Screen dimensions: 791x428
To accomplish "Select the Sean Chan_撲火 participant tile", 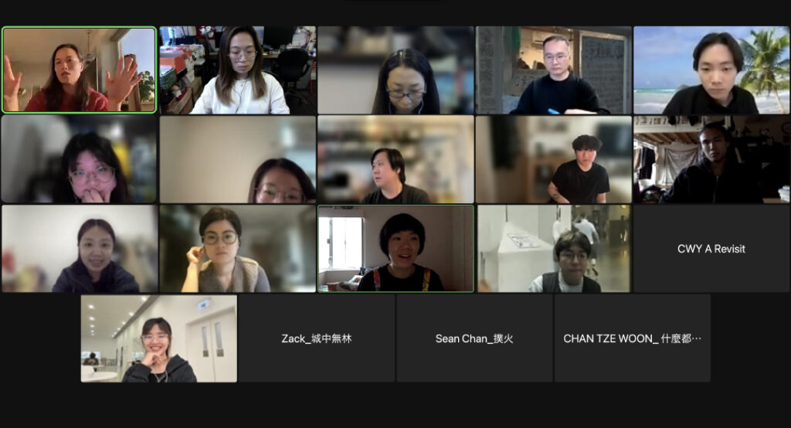I will tap(474, 338).
